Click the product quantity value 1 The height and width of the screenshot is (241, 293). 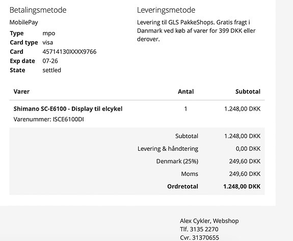185,109
